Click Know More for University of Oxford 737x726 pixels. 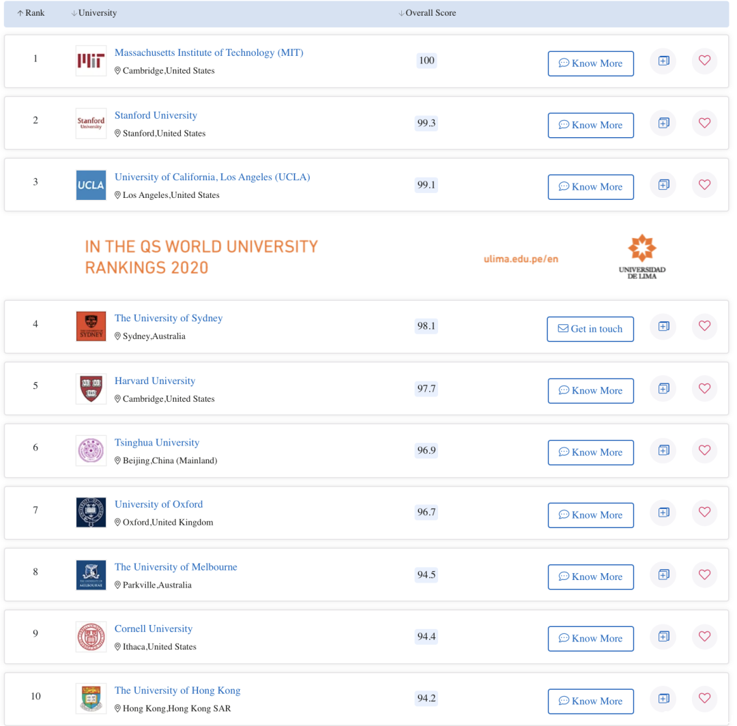(x=590, y=515)
